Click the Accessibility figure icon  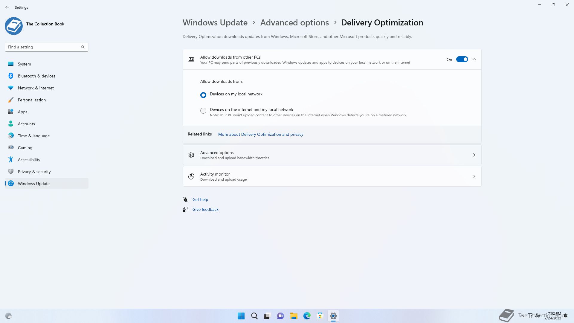tap(11, 159)
